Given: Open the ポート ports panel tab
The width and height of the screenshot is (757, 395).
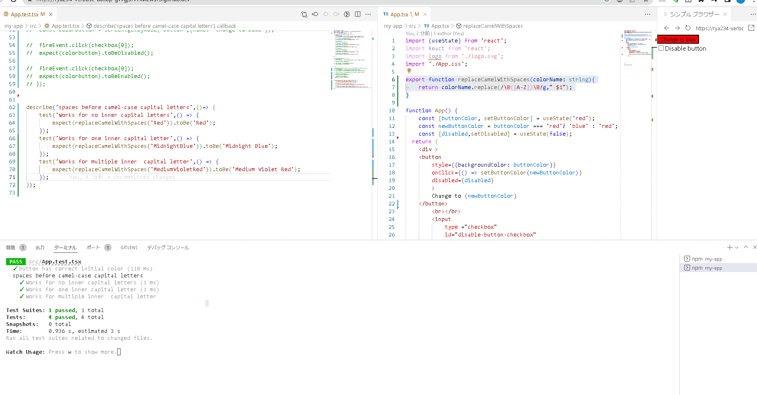Looking at the screenshot, I should (x=93, y=248).
